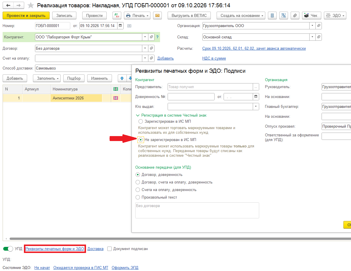Open Контрагент card with open button
The width and height of the screenshot is (351, 271).
point(151,37)
